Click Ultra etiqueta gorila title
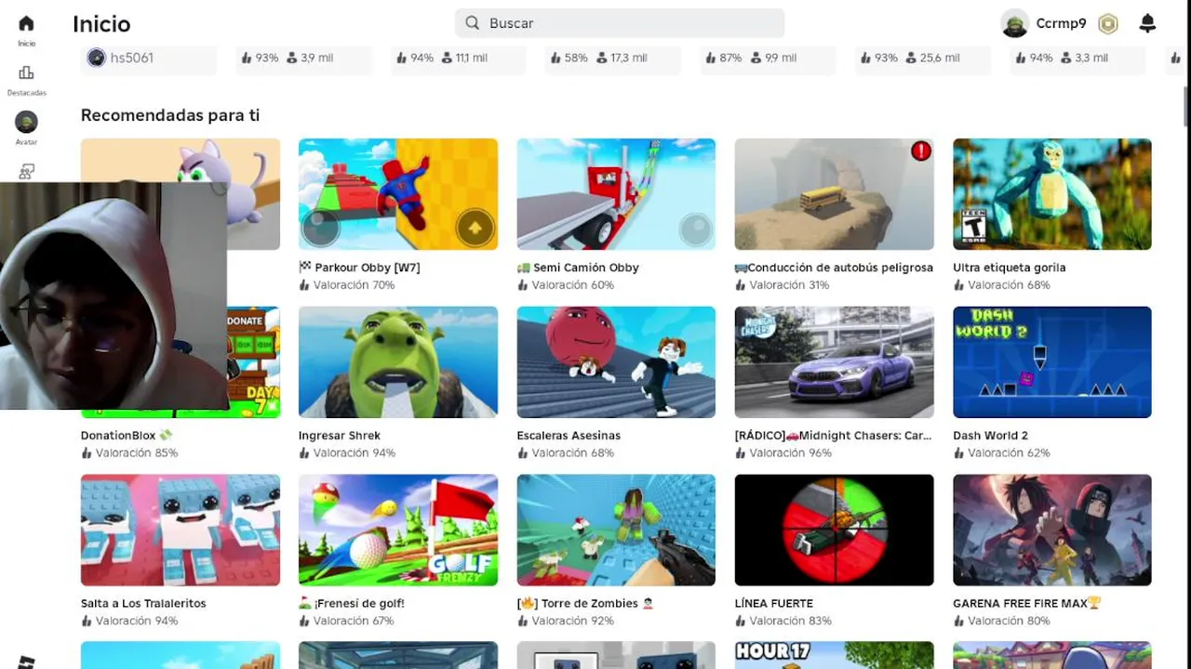1191x669 pixels. pos(1010,268)
